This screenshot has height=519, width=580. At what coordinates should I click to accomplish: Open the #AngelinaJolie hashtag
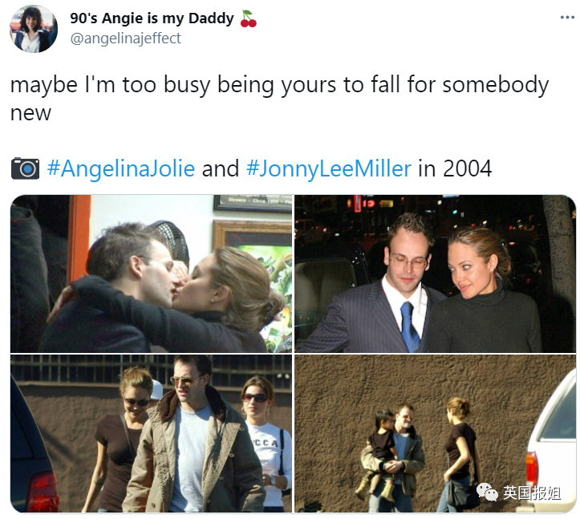pos(121,168)
